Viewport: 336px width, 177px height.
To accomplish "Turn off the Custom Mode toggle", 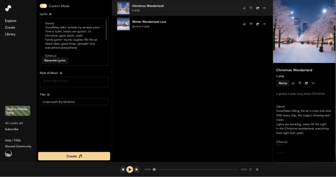I will [x=43, y=6].
